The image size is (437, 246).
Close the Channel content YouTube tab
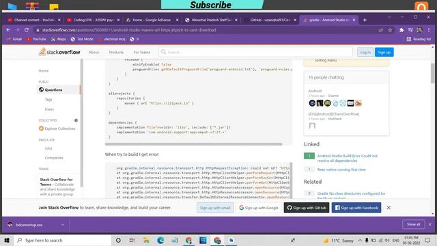click(59, 20)
